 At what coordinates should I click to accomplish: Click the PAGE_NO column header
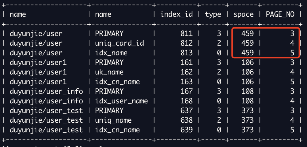(280, 14)
